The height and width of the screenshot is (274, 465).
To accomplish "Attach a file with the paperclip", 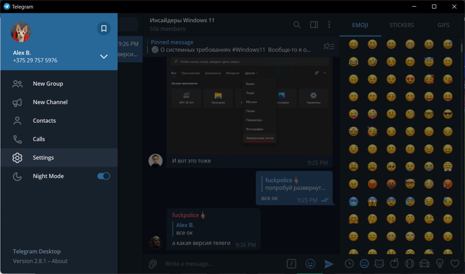I will click(x=153, y=264).
